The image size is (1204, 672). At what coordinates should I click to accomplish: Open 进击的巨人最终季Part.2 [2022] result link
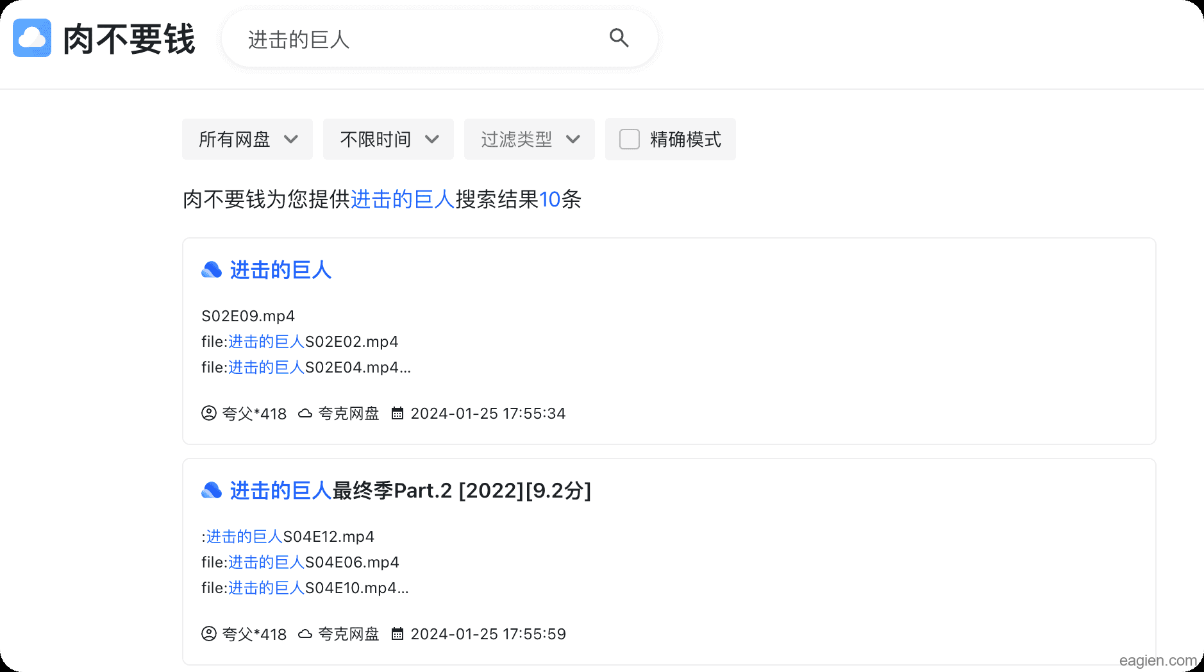coord(410,491)
